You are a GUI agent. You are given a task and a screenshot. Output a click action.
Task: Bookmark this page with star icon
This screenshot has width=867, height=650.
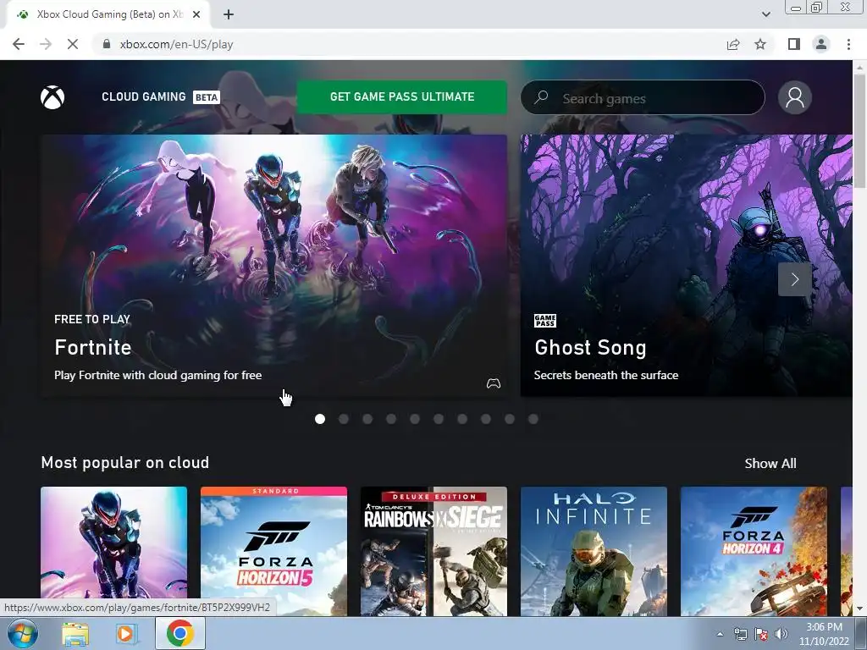pos(760,44)
